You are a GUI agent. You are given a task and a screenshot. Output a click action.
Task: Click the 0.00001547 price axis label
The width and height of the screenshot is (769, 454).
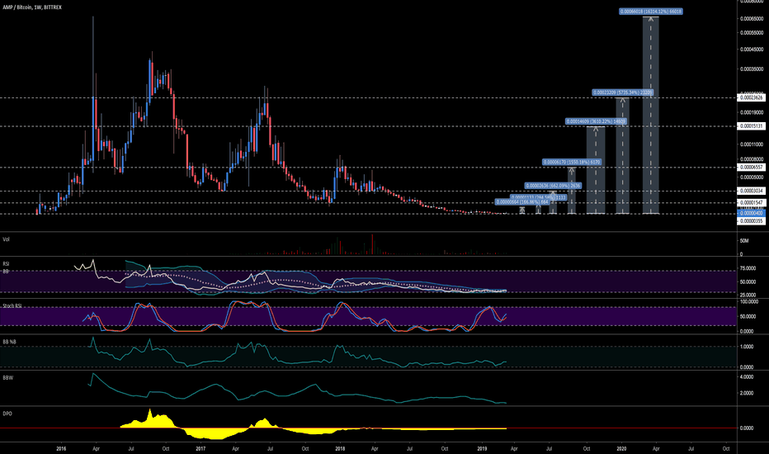pyautogui.click(x=752, y=203)
